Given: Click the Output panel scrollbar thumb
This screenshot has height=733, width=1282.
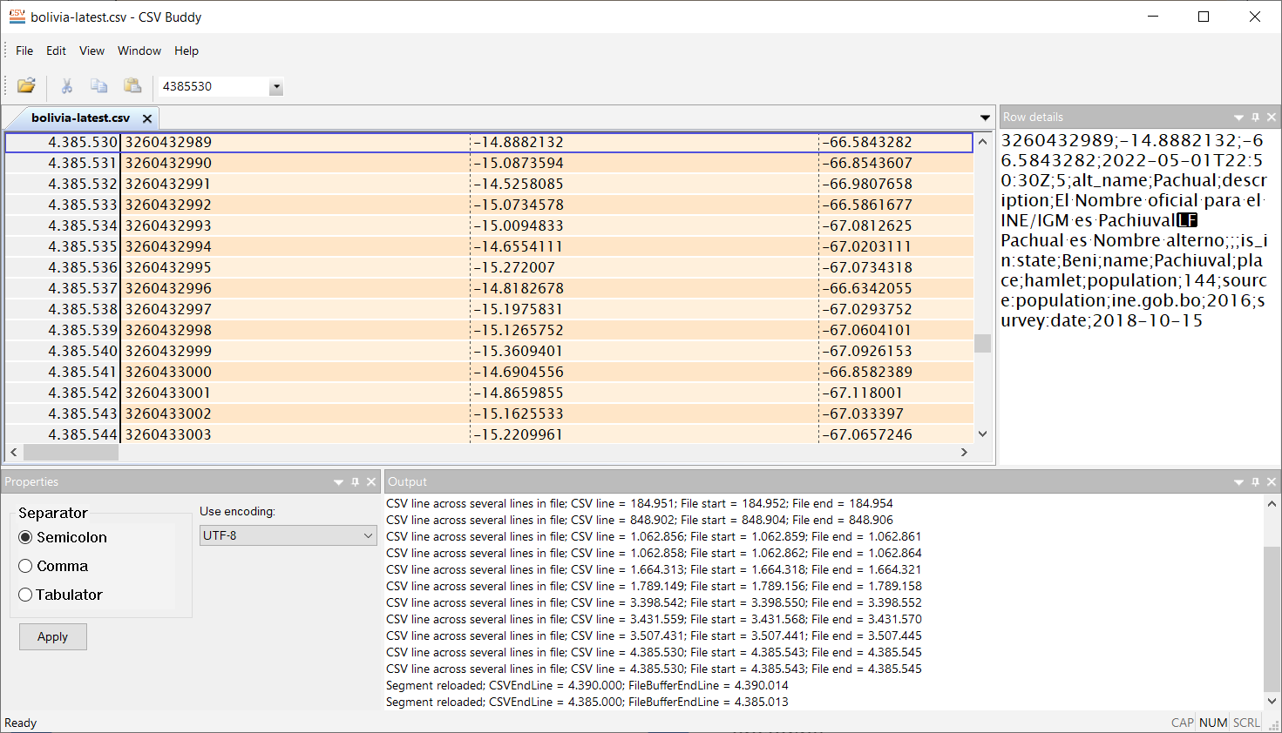Looking at the screenshot, I should (x=1272, y=619).
